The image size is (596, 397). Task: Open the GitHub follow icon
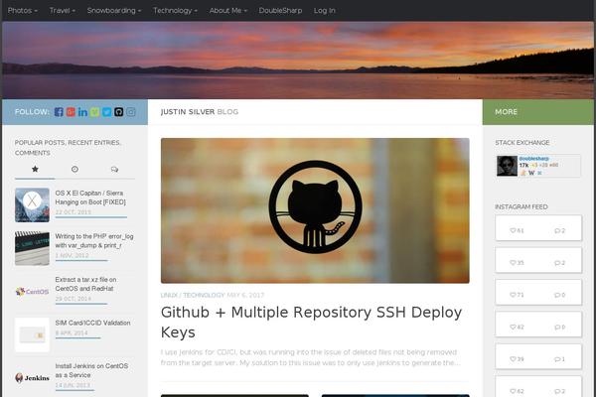tap(118, 112)
